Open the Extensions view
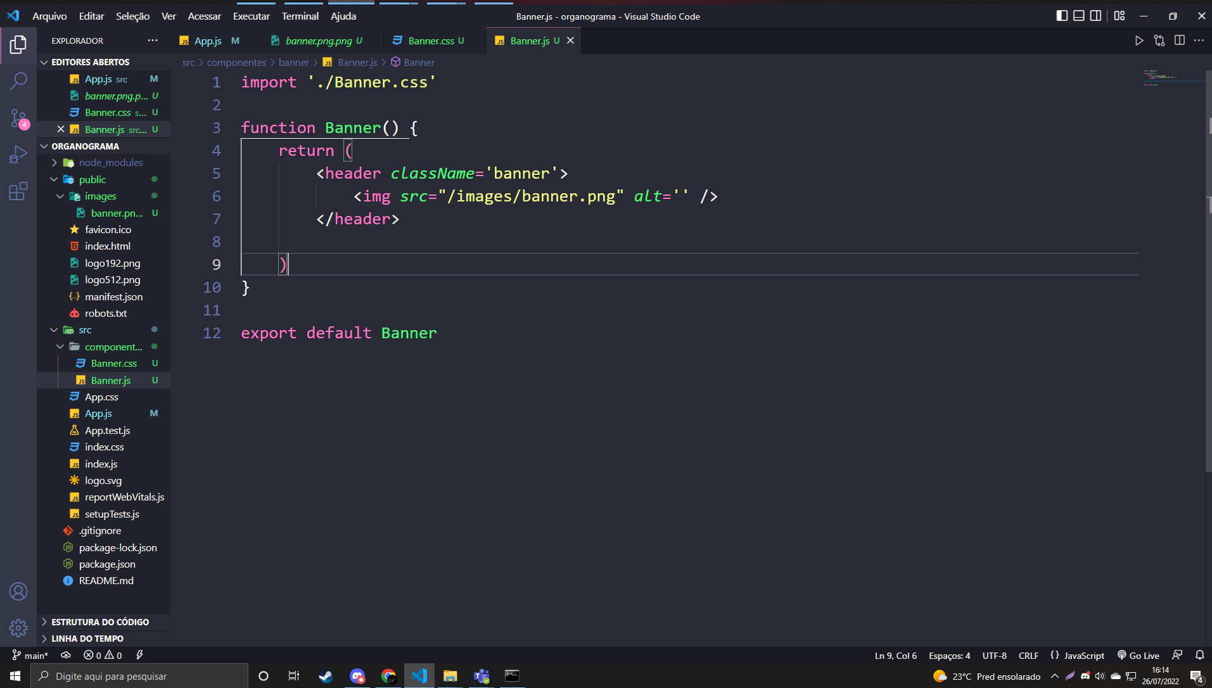 click(18, 191)
